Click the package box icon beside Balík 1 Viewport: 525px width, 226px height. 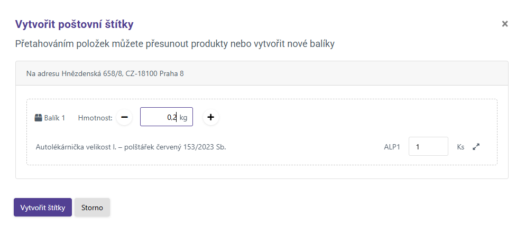(38, 118)
